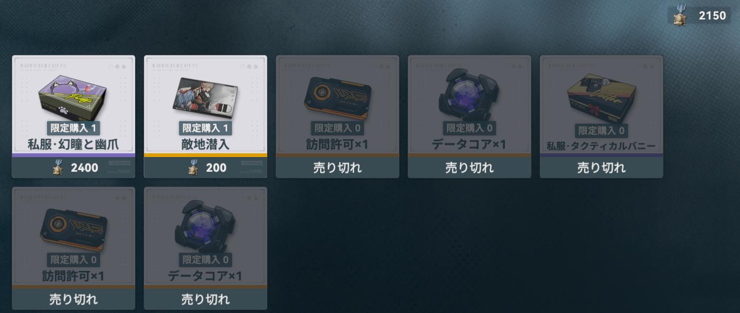Click the medal icon next to 200 price

click(x=193, y=168)
